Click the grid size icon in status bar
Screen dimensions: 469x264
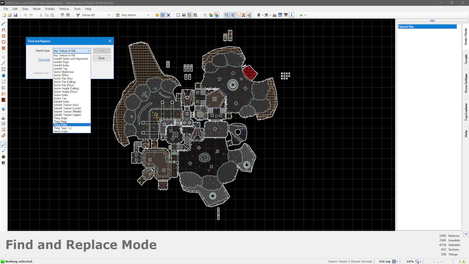tap(394, 261)
